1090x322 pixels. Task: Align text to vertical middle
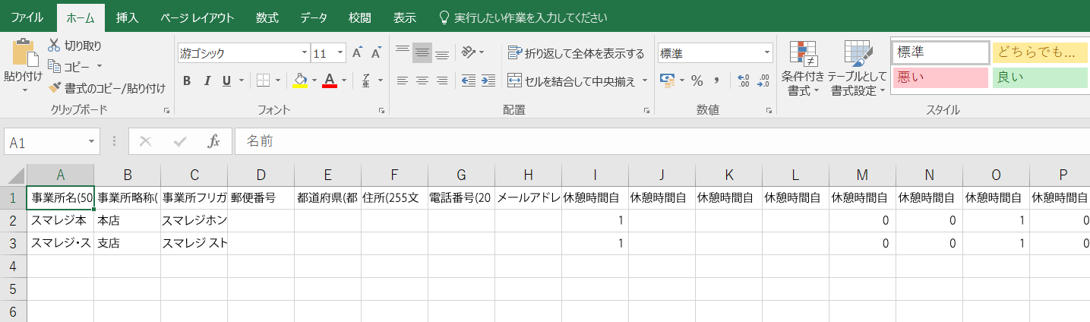422,53
